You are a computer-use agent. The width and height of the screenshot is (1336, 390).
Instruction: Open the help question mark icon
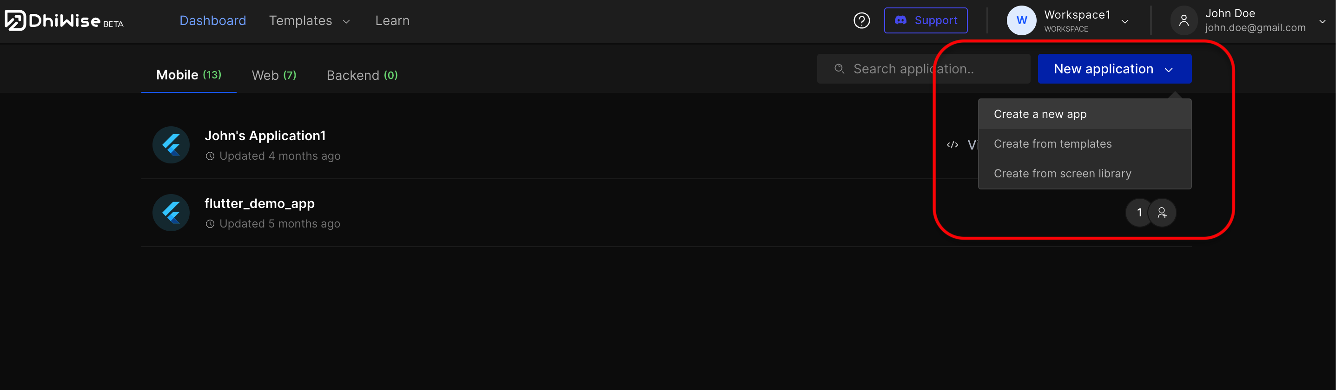tap(861, 21)
